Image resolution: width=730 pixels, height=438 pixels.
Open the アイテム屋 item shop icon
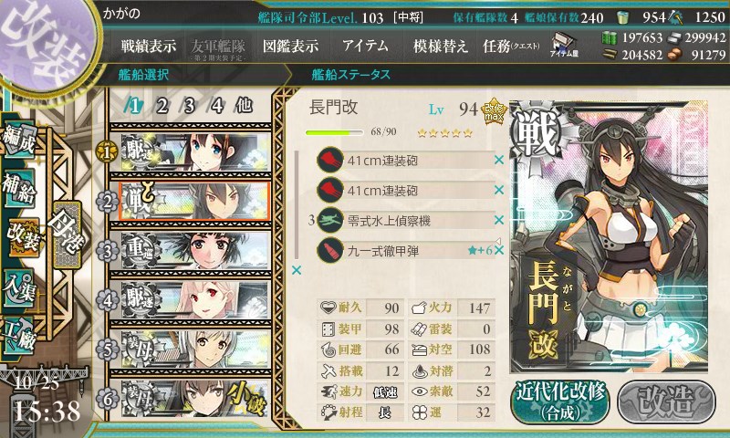point(564,45)
